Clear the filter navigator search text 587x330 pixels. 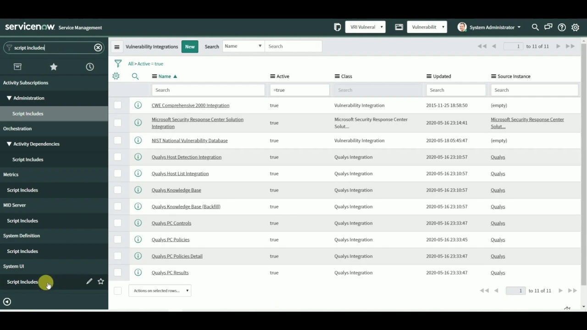tap(98, 47)
